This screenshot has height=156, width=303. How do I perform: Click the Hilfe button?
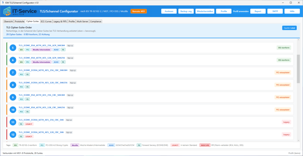(x=292, y=11)
